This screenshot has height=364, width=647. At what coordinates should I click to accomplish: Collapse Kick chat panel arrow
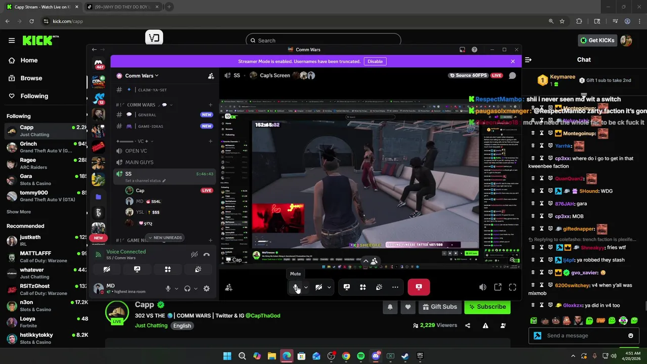click(528, 60)
